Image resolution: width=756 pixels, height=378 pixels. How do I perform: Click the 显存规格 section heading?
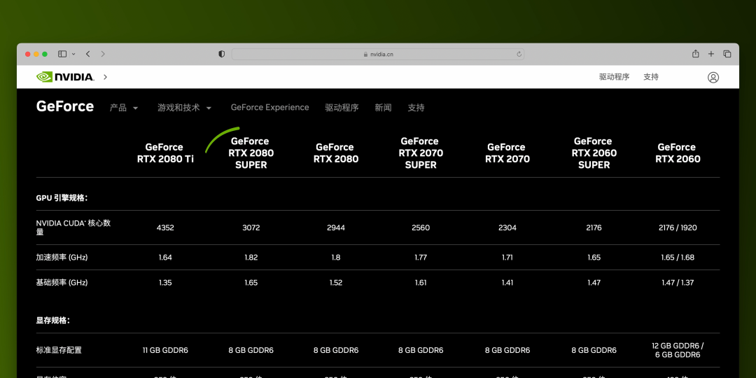[53, 320]
